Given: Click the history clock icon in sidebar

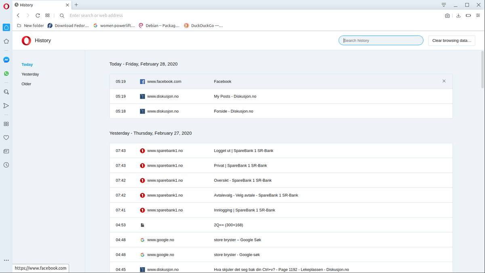Looking at the screenshot, I should (6, 165).
